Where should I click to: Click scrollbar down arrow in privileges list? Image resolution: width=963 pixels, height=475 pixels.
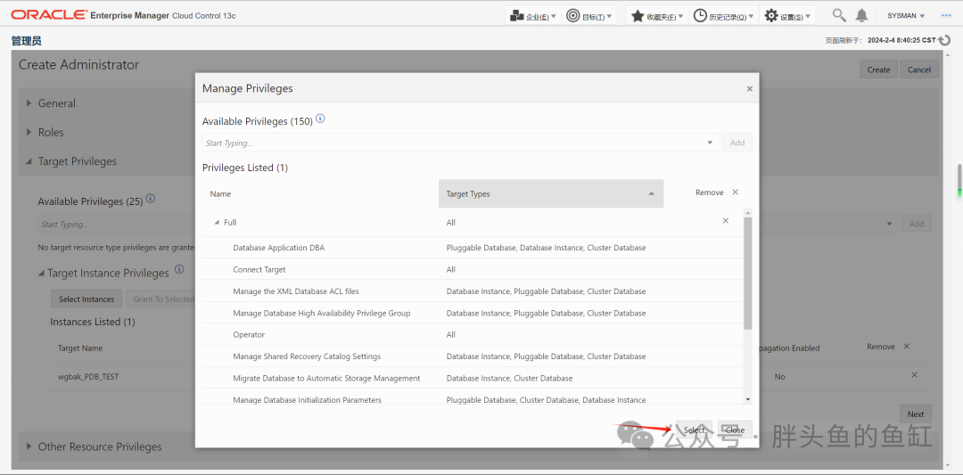point(747,399)
